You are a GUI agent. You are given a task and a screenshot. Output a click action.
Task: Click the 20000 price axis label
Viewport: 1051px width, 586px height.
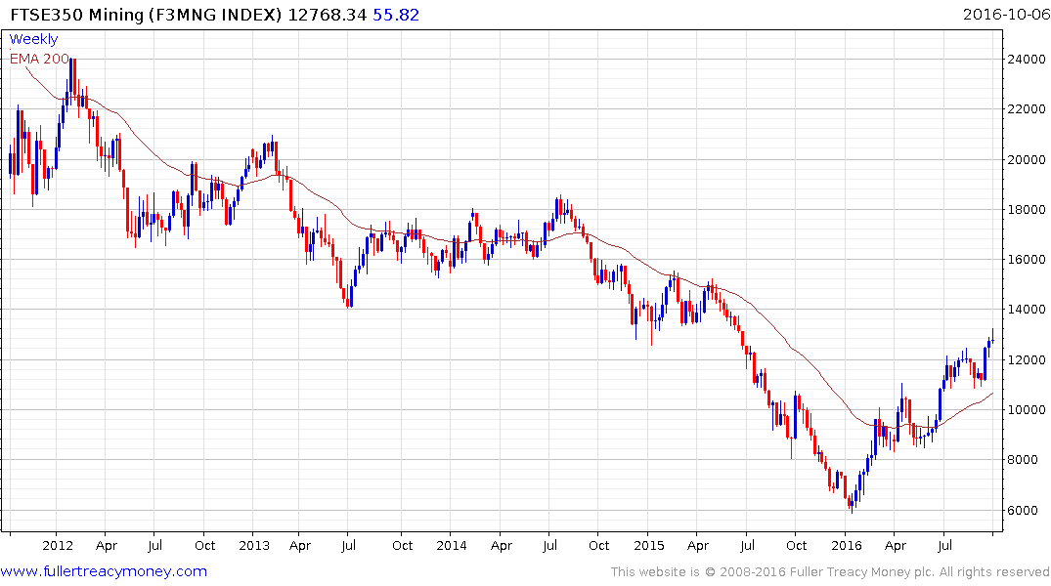pyautogui.click(x=1027, y=159)
